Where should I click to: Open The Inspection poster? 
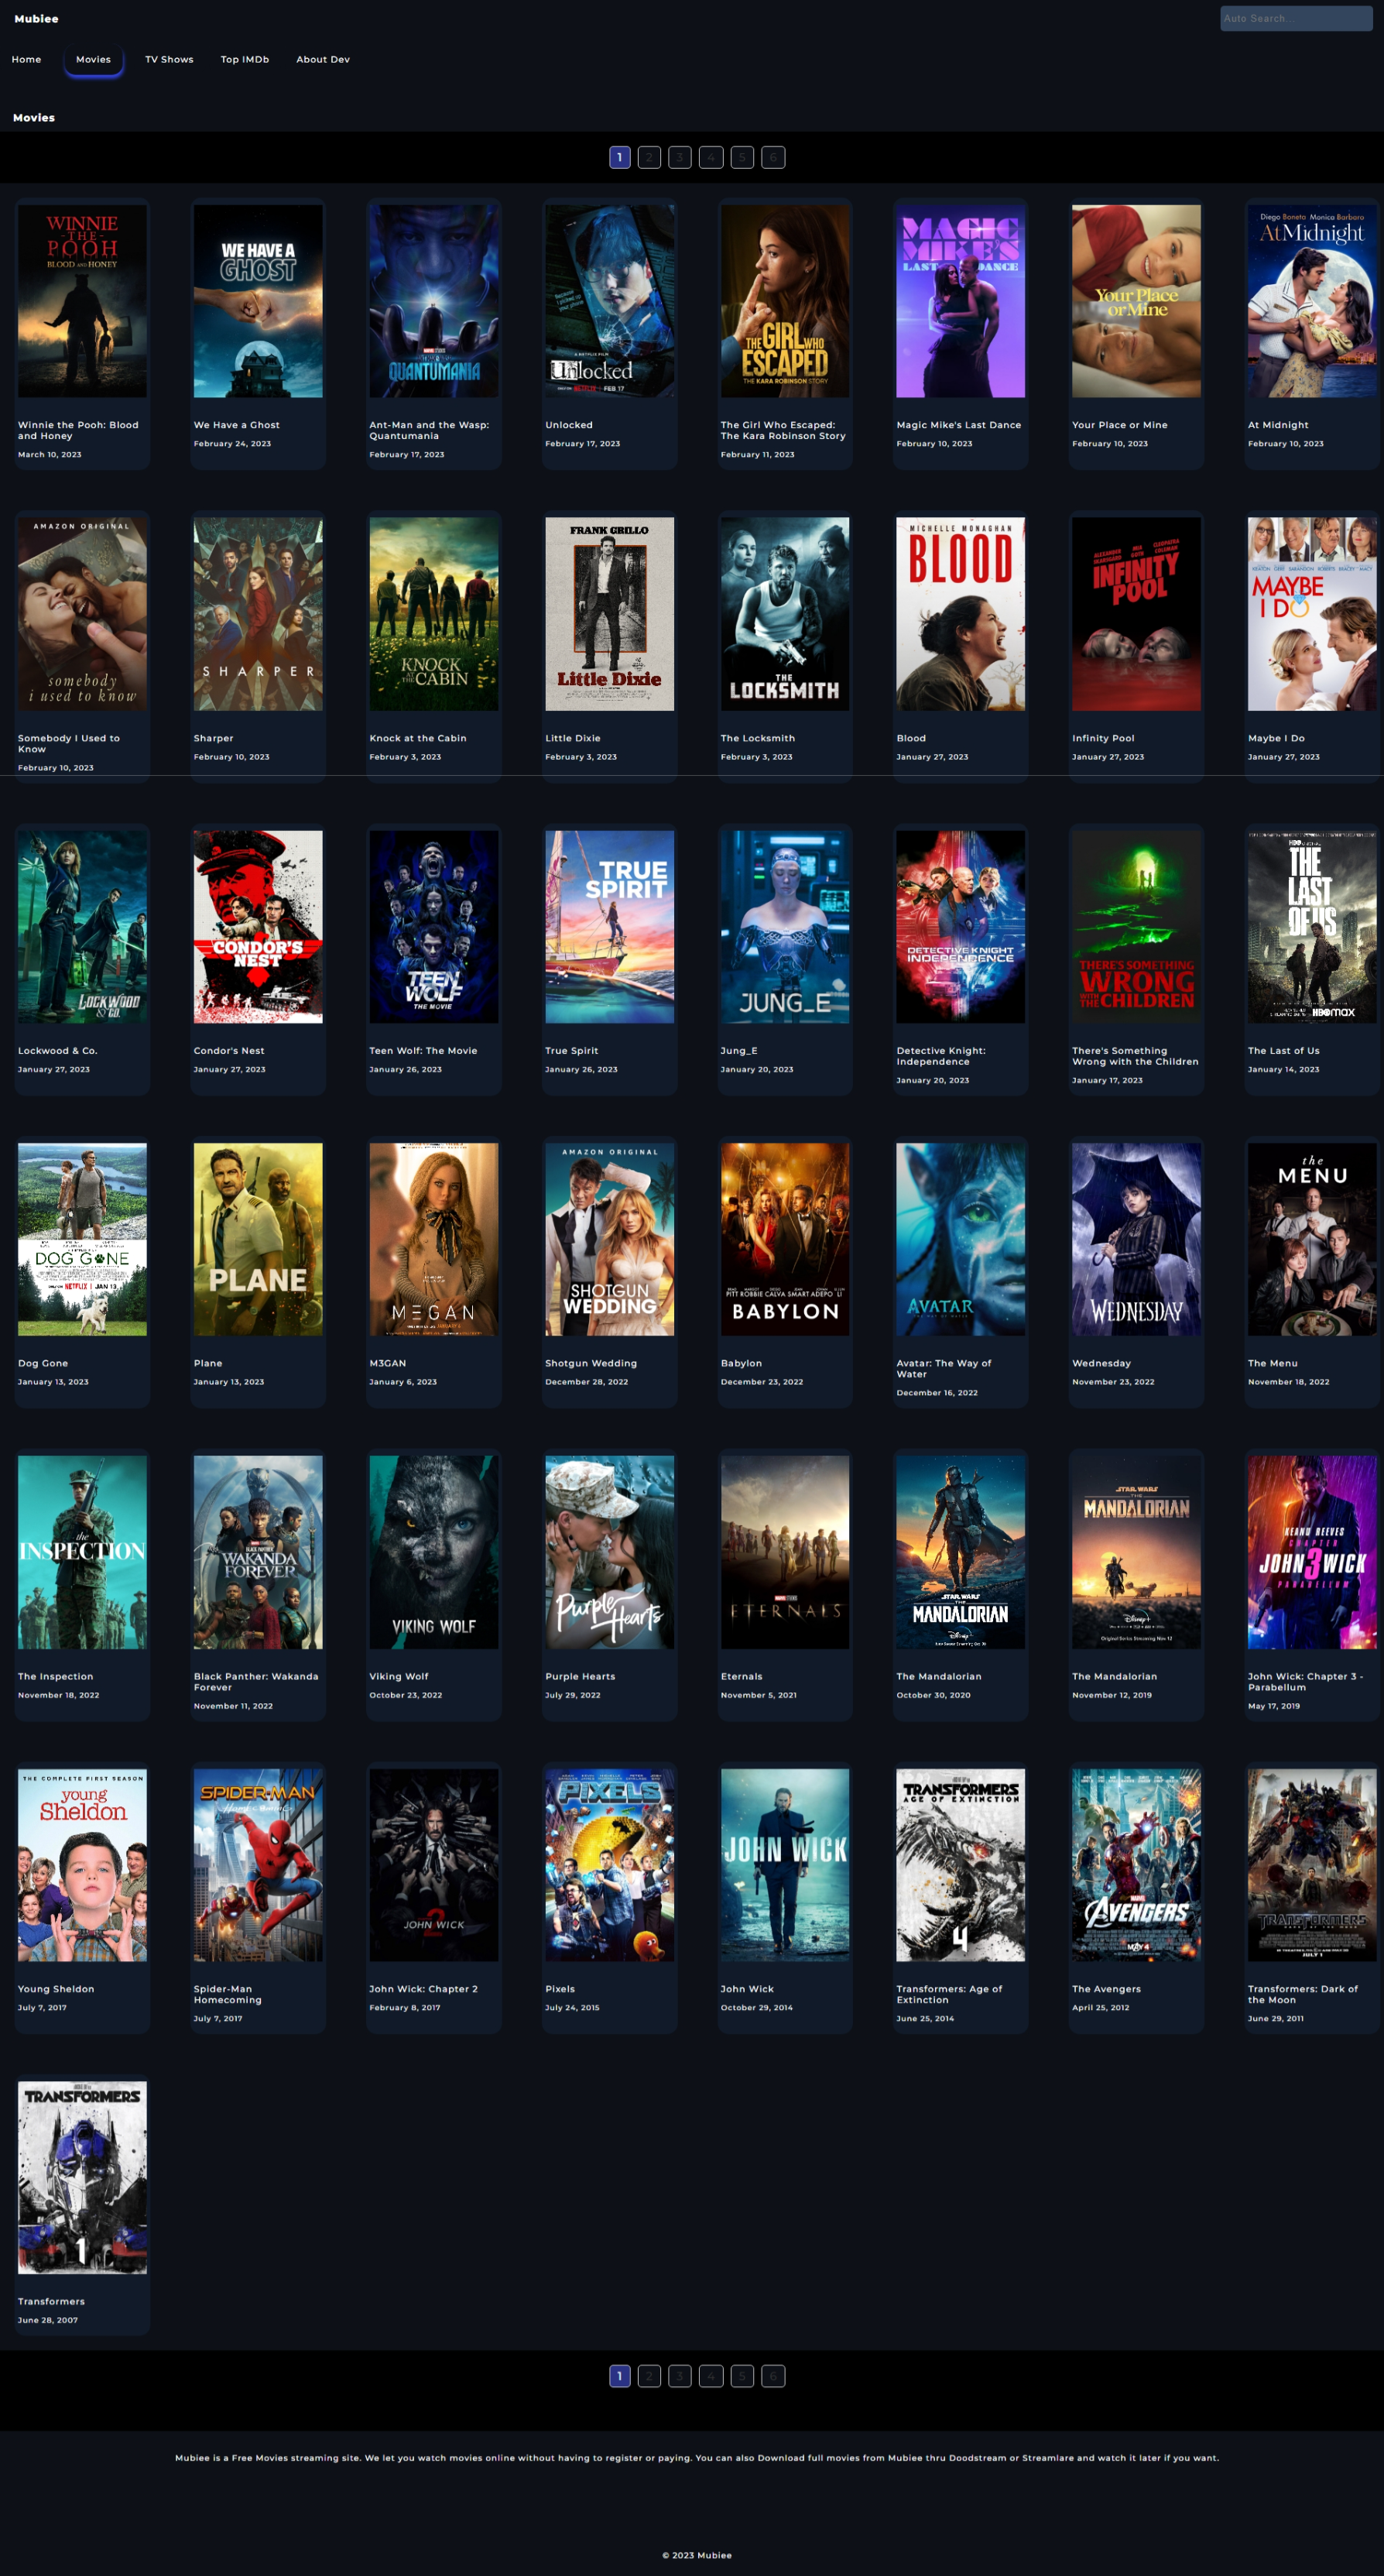(x=82, y=1552)
